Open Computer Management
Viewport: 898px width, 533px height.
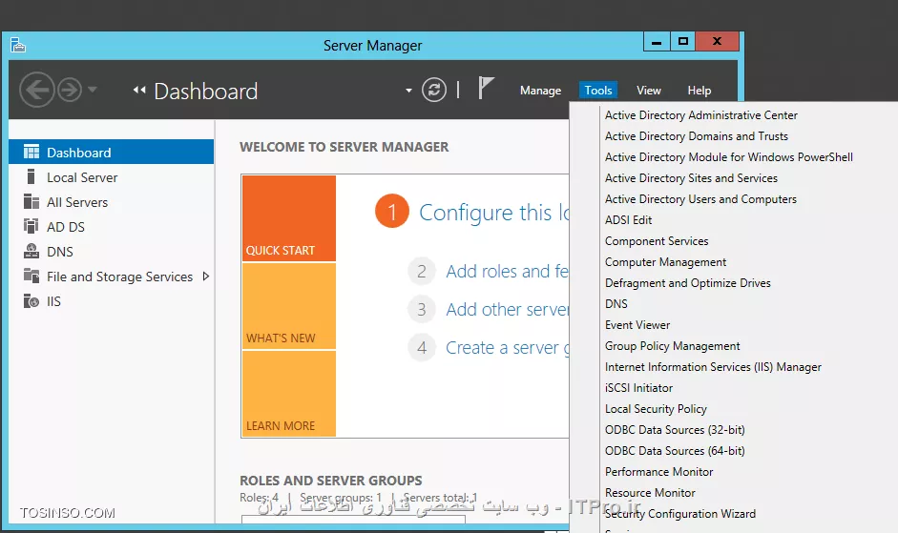(x=665, y=262)
